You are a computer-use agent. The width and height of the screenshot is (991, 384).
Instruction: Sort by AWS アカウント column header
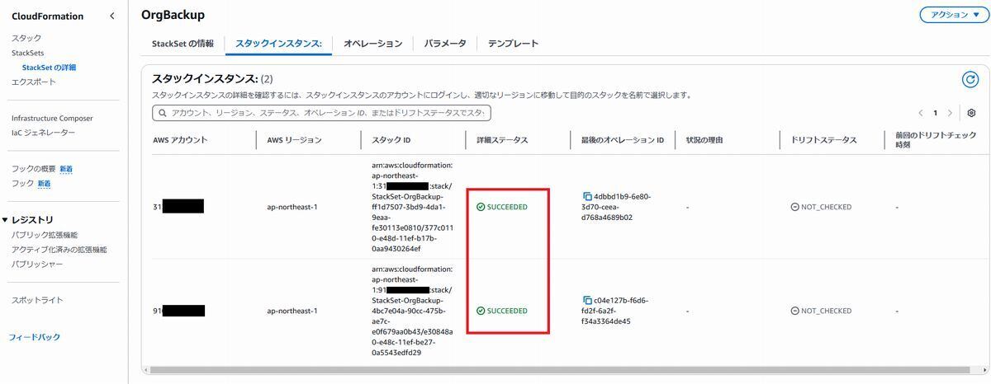(180, 140)
